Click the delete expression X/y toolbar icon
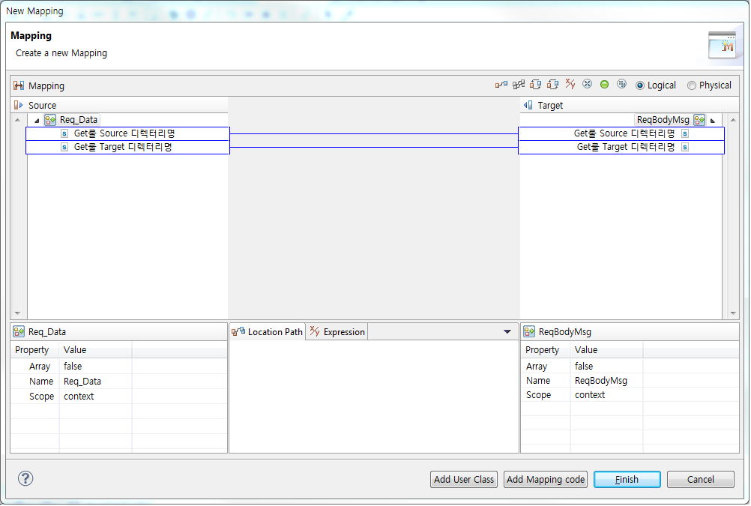 (569, 85)
